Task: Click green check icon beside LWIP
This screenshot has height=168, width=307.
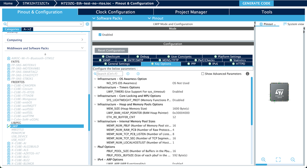Action: pos(9,126)
